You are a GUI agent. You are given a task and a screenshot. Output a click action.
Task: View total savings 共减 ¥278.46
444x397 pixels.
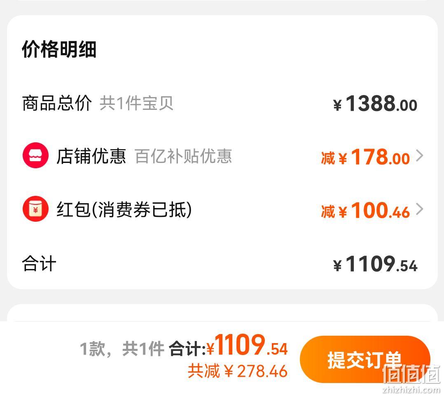tap(238, 371)
